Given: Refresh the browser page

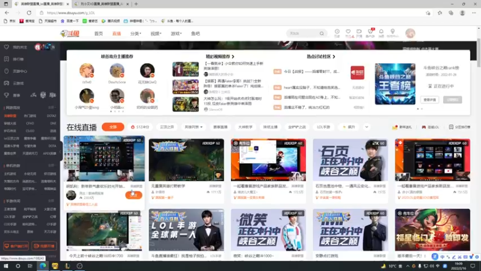Looking at the screenshot, I should tap(29, 13).
